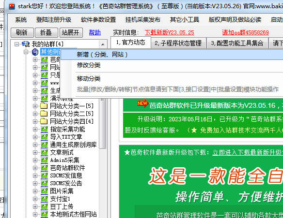Click the 站展开 button
Screen dimensions: 283x218
coord(71,32)
